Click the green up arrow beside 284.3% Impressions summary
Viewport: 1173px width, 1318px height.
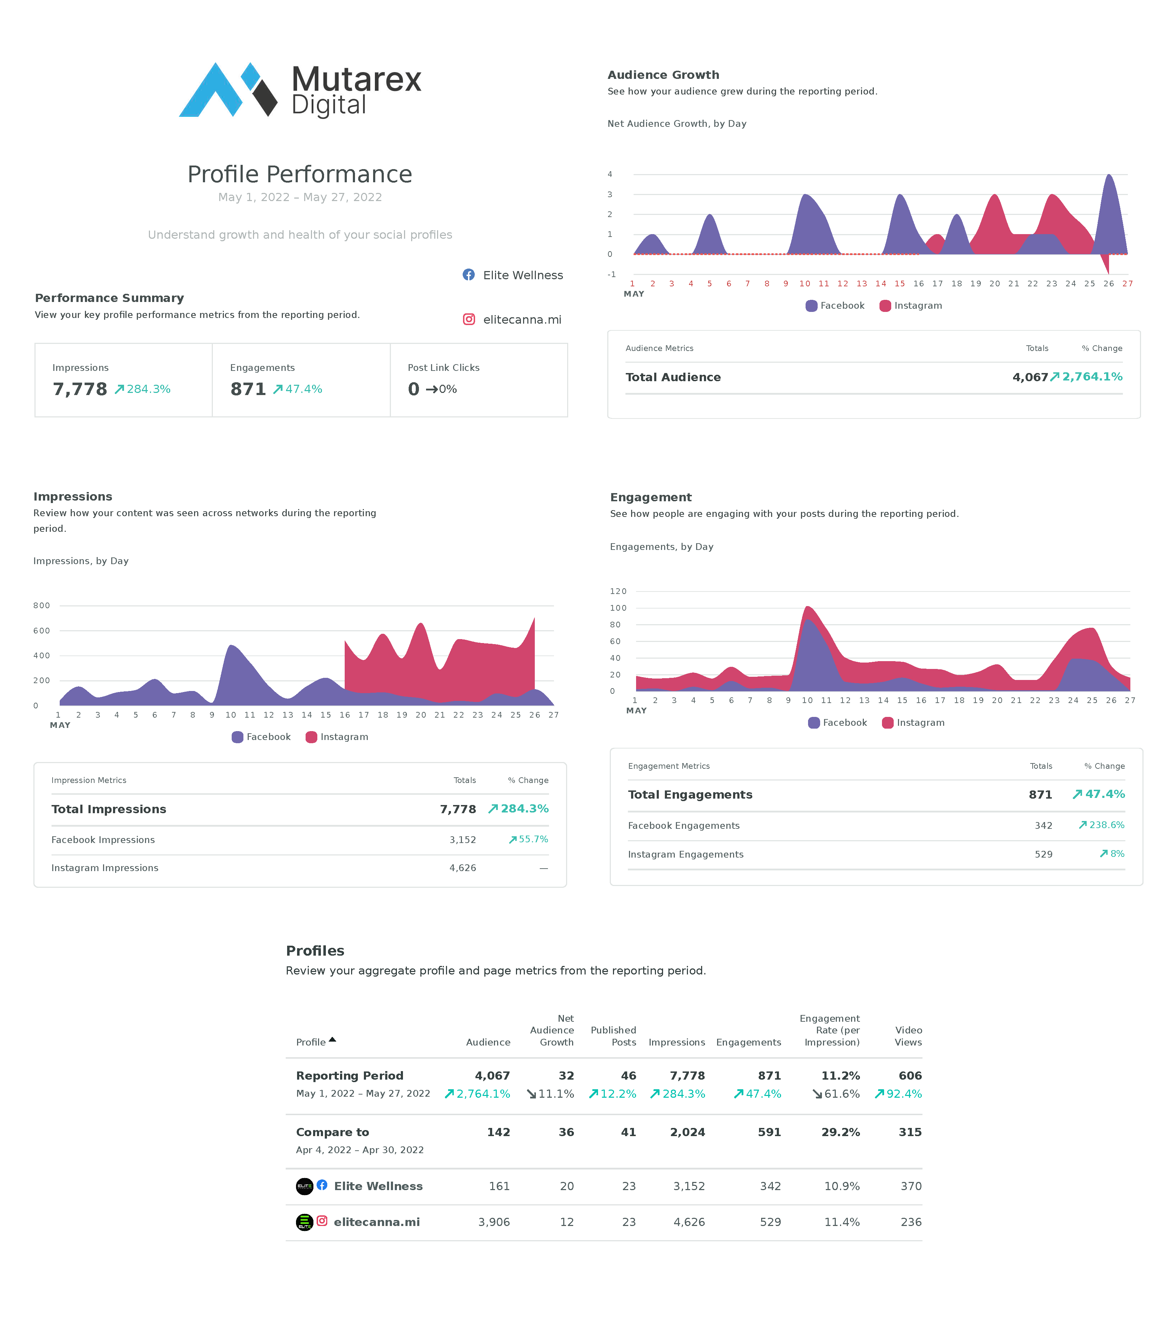[x=119, y=389]
